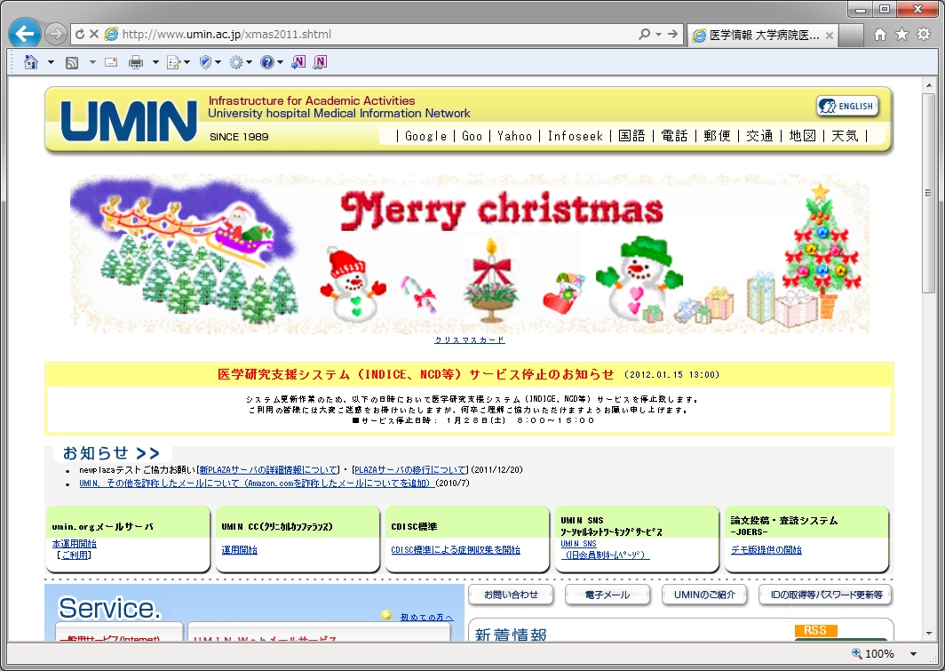
Task: Open a new tab with blank tab button
Action: tap(851, 36)
